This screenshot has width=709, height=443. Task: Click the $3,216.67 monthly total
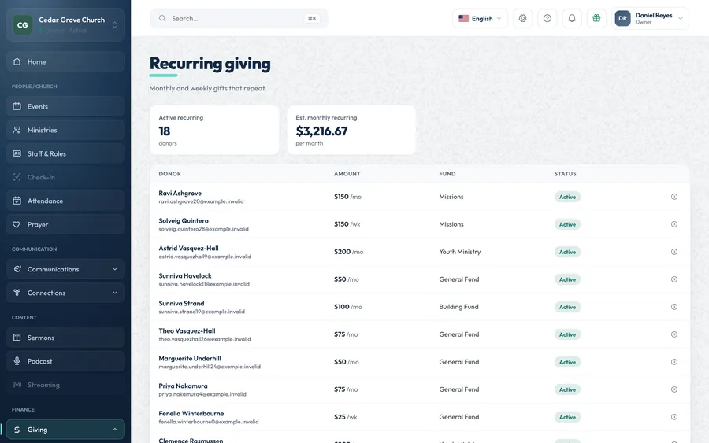click(321, 131)
